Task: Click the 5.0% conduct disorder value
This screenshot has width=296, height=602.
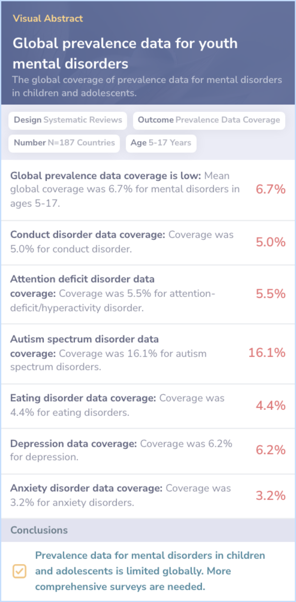Action: click(271, 242)
